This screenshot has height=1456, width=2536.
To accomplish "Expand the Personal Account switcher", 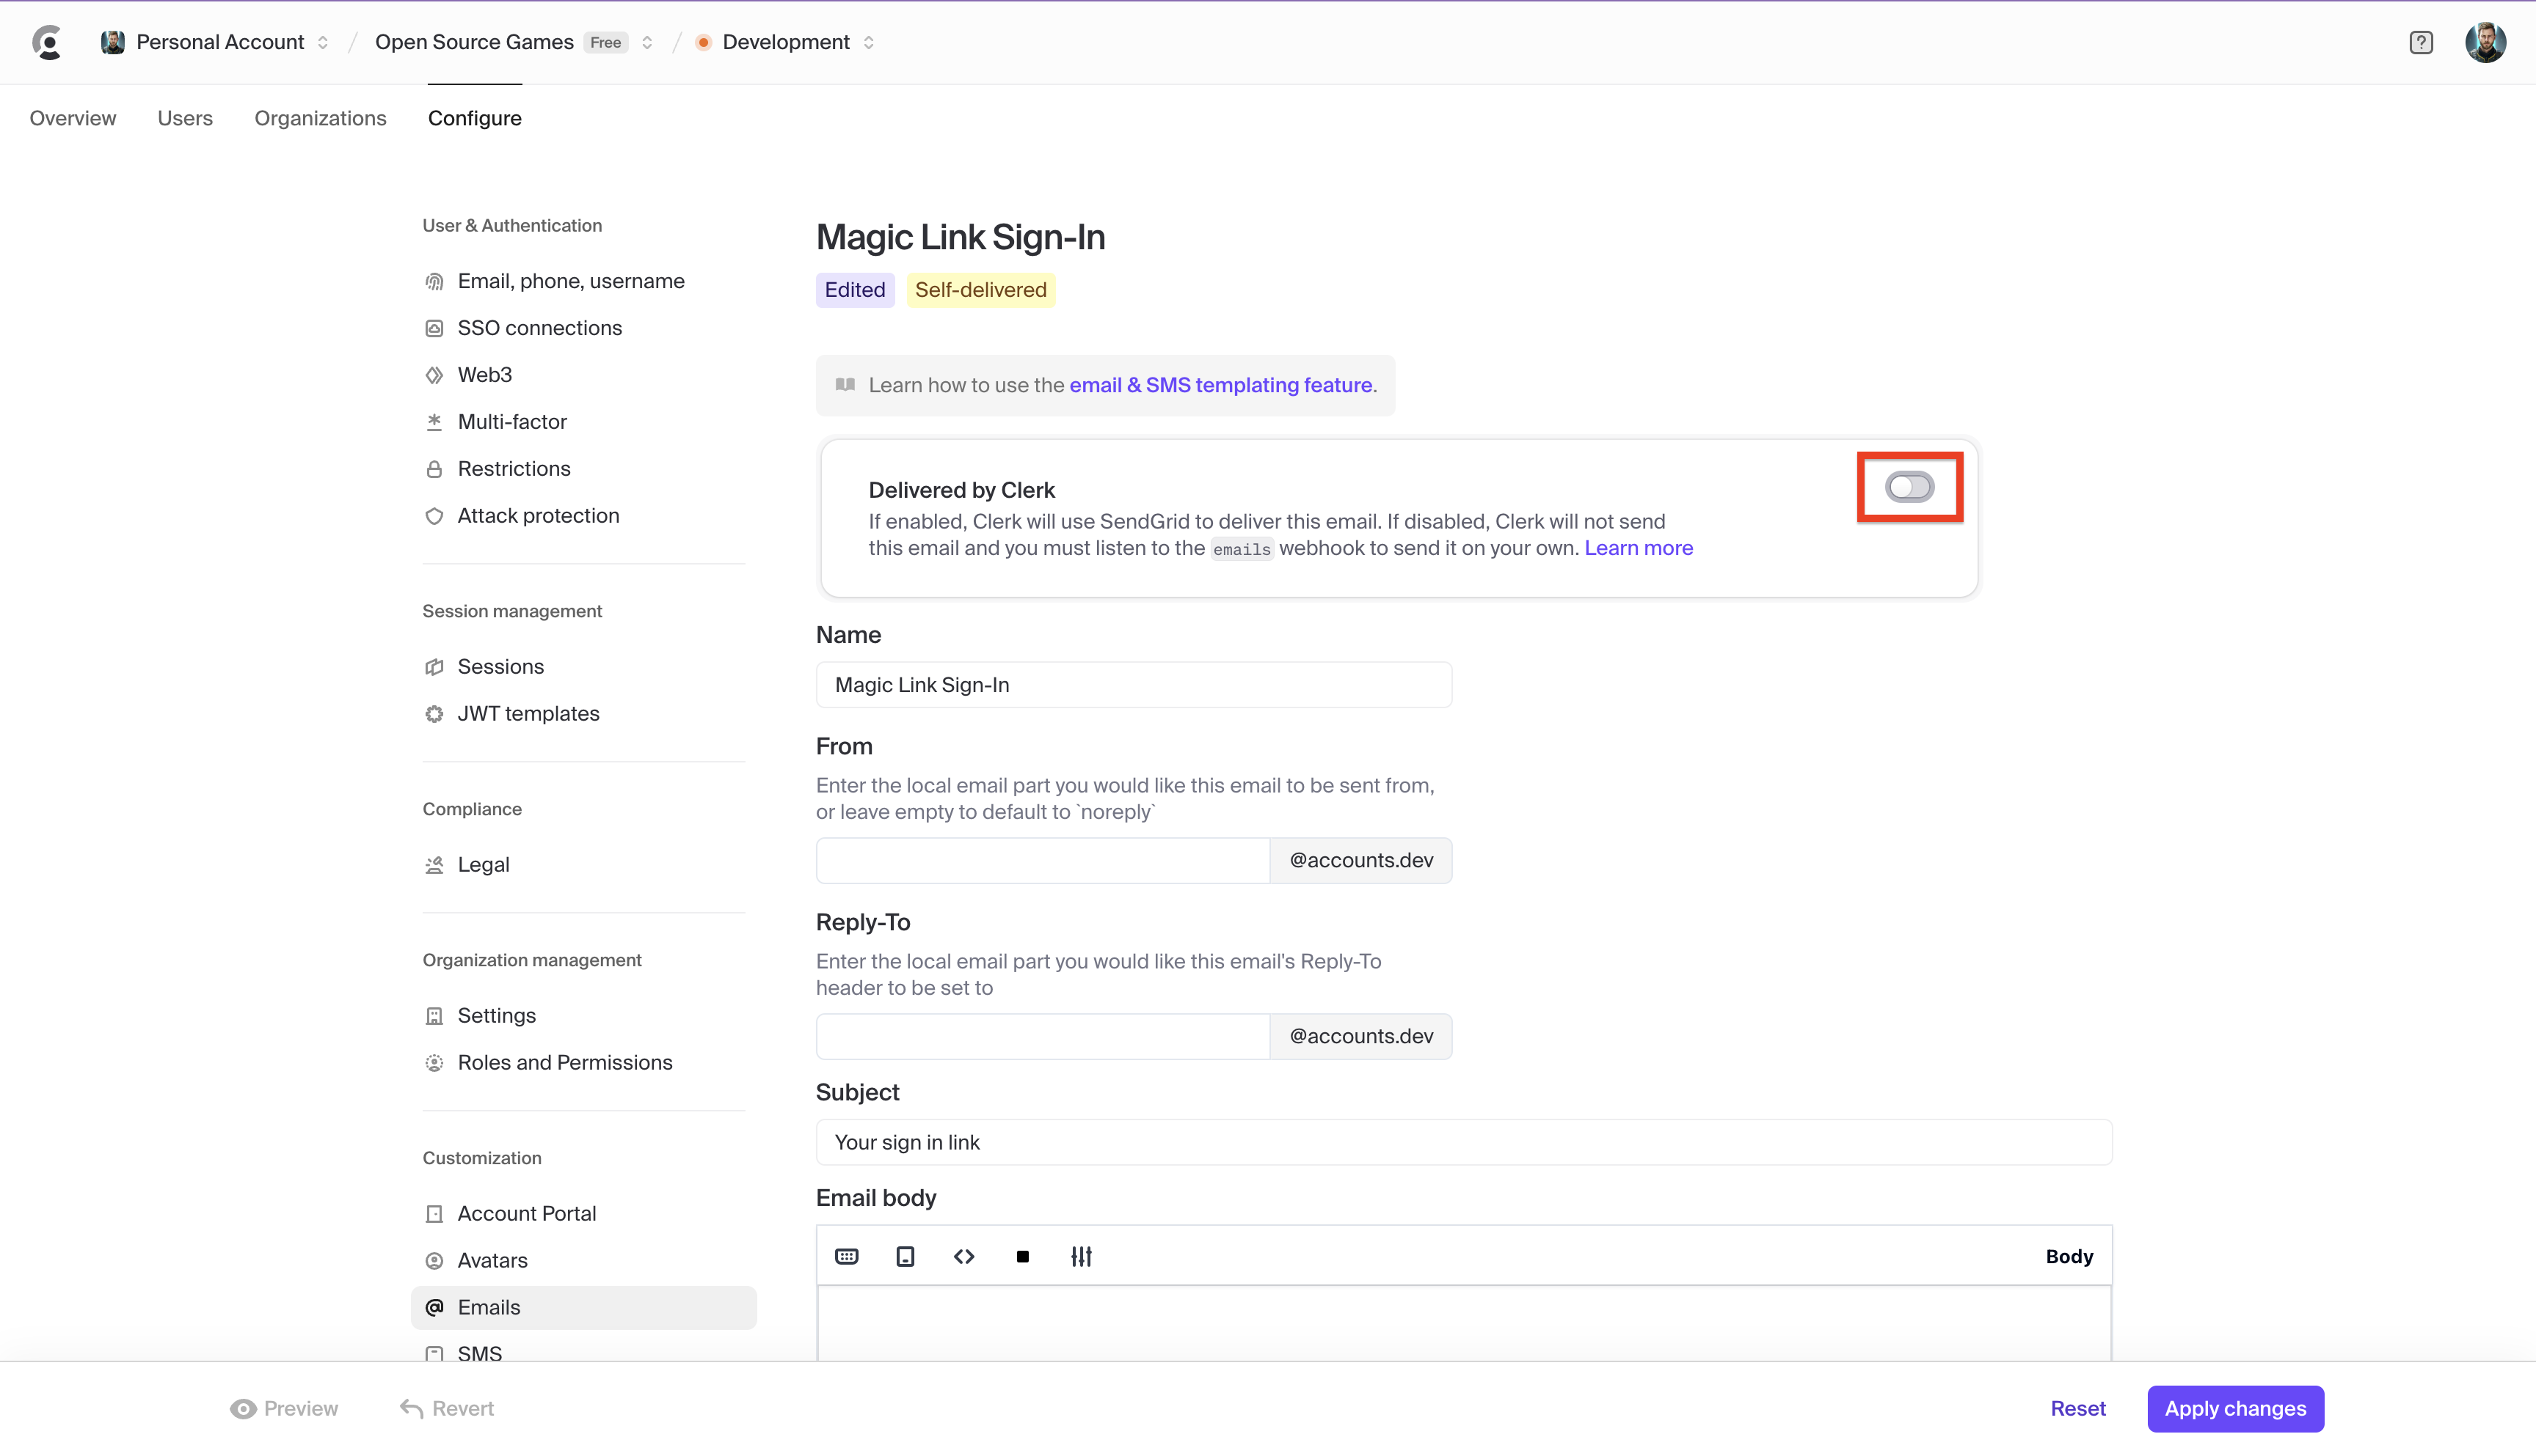I will (215, 42).
